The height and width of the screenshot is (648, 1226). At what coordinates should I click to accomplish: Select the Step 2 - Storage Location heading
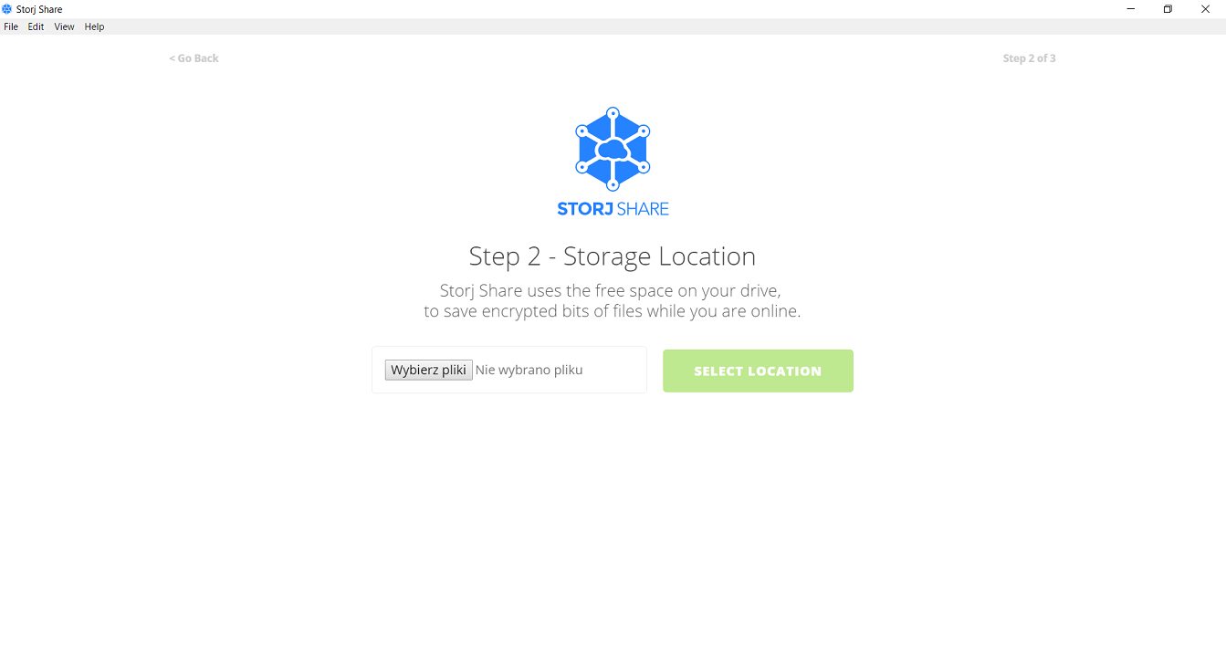(x=613, y=256)
